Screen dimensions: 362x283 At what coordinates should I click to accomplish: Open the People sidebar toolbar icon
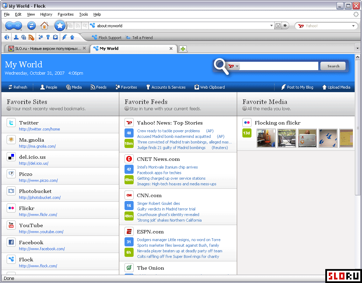[16, 37]
